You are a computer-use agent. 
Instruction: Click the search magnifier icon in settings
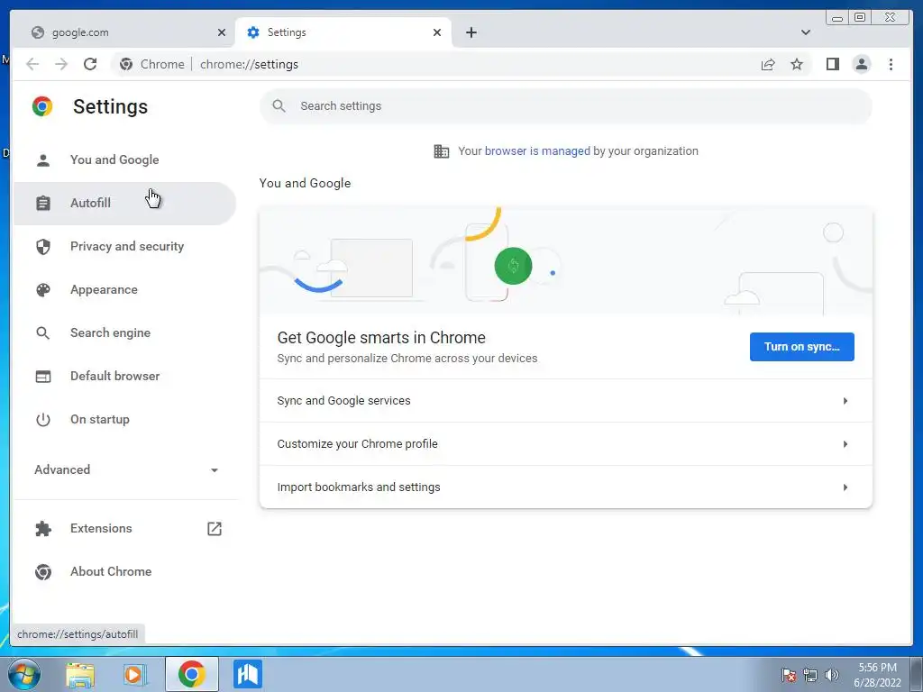279,106
